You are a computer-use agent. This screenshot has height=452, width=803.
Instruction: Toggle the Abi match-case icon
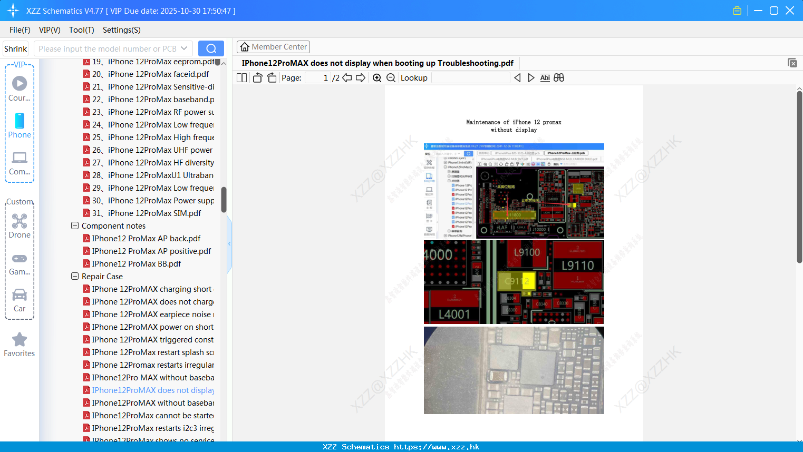[x=545, y=77]
